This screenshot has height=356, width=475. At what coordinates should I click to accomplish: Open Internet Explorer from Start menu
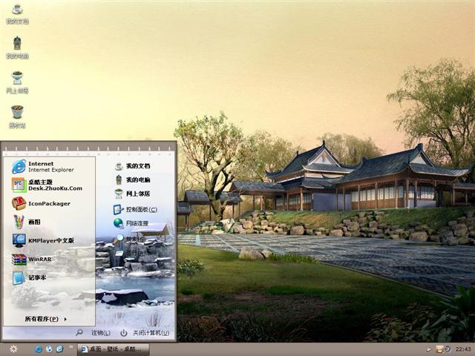pyautogui.click(x=43, y=166)
